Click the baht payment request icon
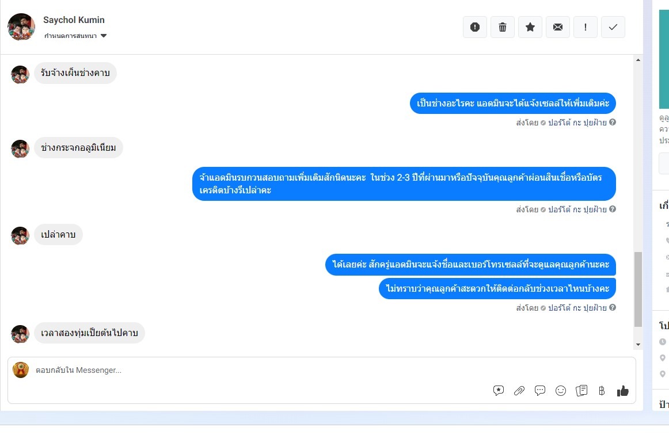Image resolution: width=669 pixels, height=435 pixels. [x=602, y=391]
